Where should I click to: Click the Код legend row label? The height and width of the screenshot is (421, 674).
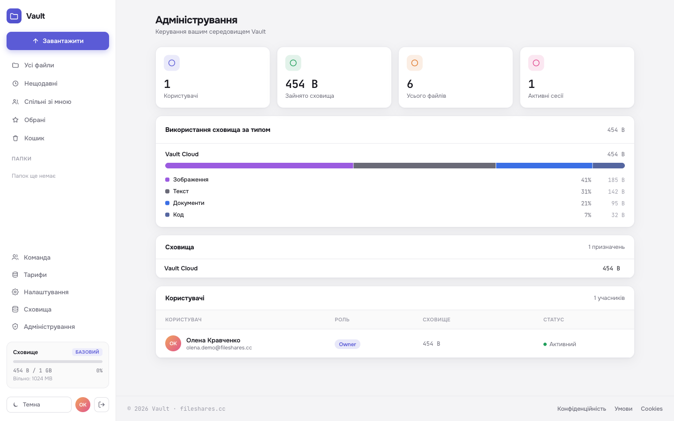click(178, 215)
